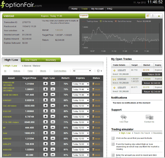Click the Expired badge in USD/CAD header

(x=84, y=16)
